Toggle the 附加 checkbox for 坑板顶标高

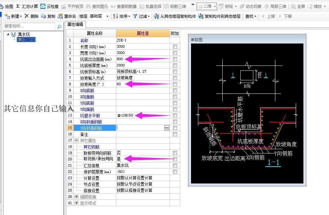(175, 72)
